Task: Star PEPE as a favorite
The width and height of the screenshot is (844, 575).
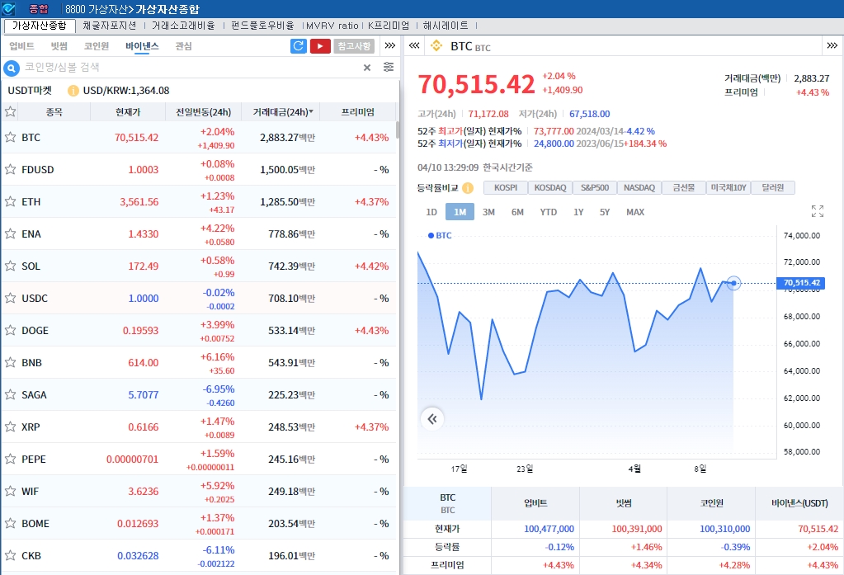Action: [10, 459]
